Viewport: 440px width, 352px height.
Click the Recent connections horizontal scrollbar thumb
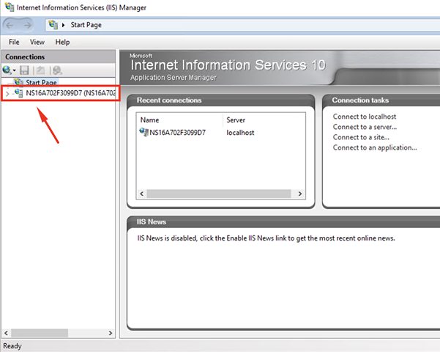pos(219,194)
